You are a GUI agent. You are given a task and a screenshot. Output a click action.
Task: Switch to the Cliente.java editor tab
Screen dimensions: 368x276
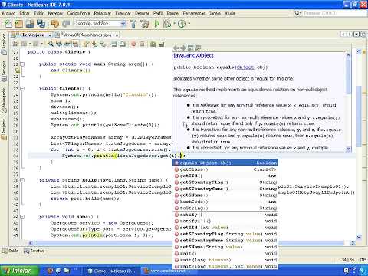point(32,34)
